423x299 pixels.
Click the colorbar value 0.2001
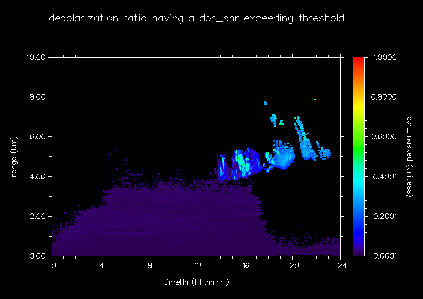[x=385, y=216]
